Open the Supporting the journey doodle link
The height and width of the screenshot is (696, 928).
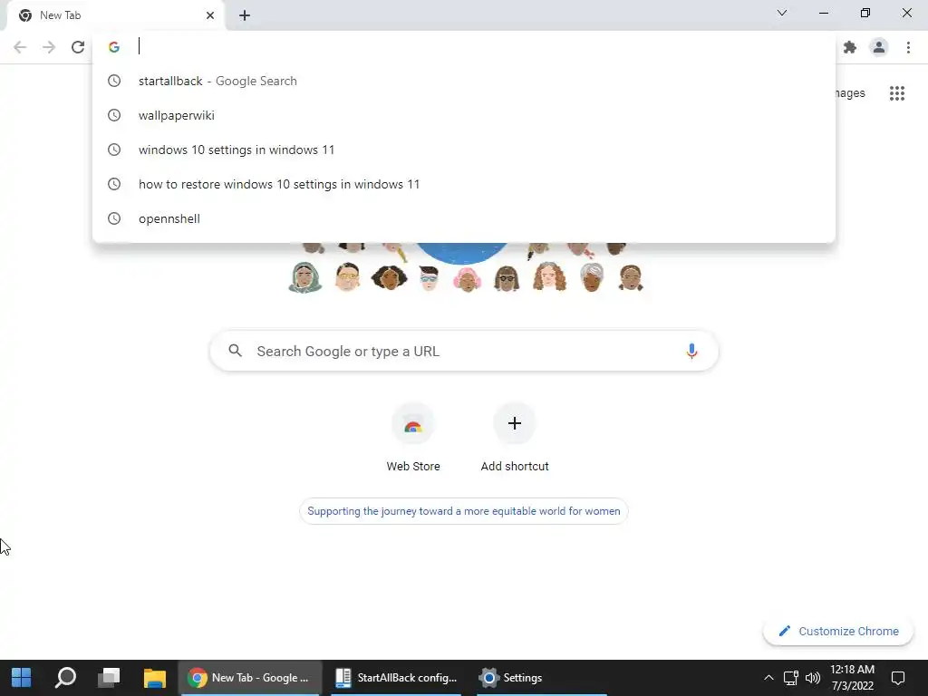tap(463, 511)
